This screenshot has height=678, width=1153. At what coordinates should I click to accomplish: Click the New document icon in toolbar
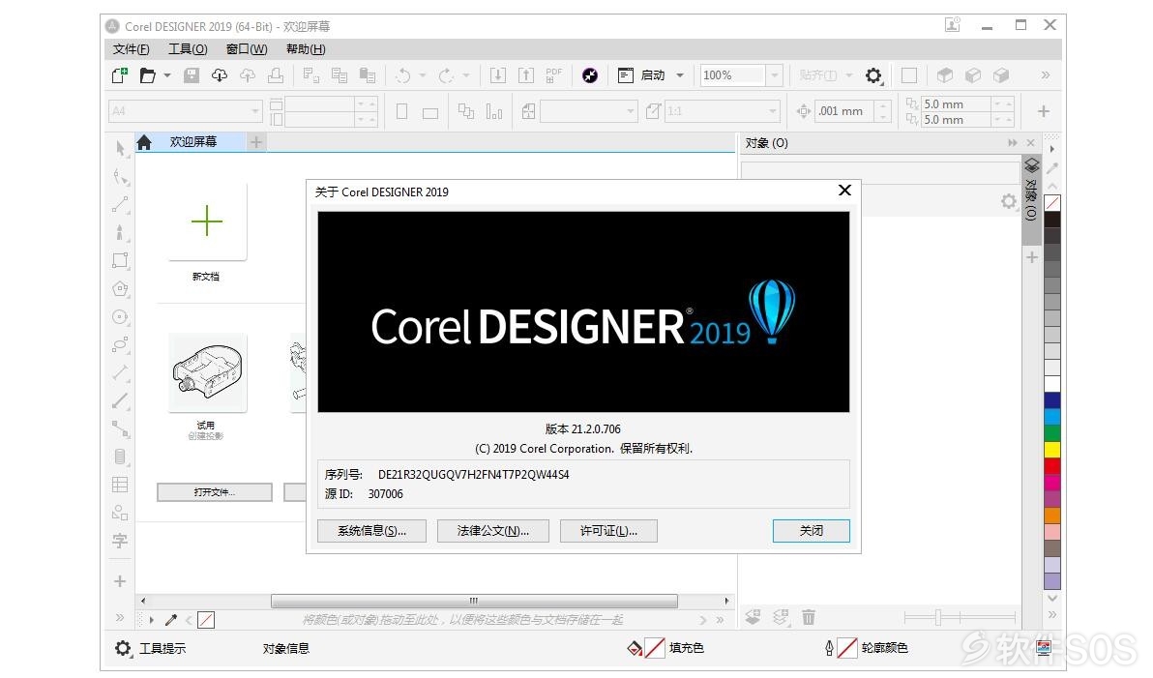tap(119, 75)
